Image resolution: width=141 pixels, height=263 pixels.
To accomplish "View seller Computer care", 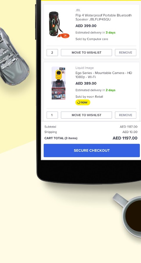I will [92, 39].
